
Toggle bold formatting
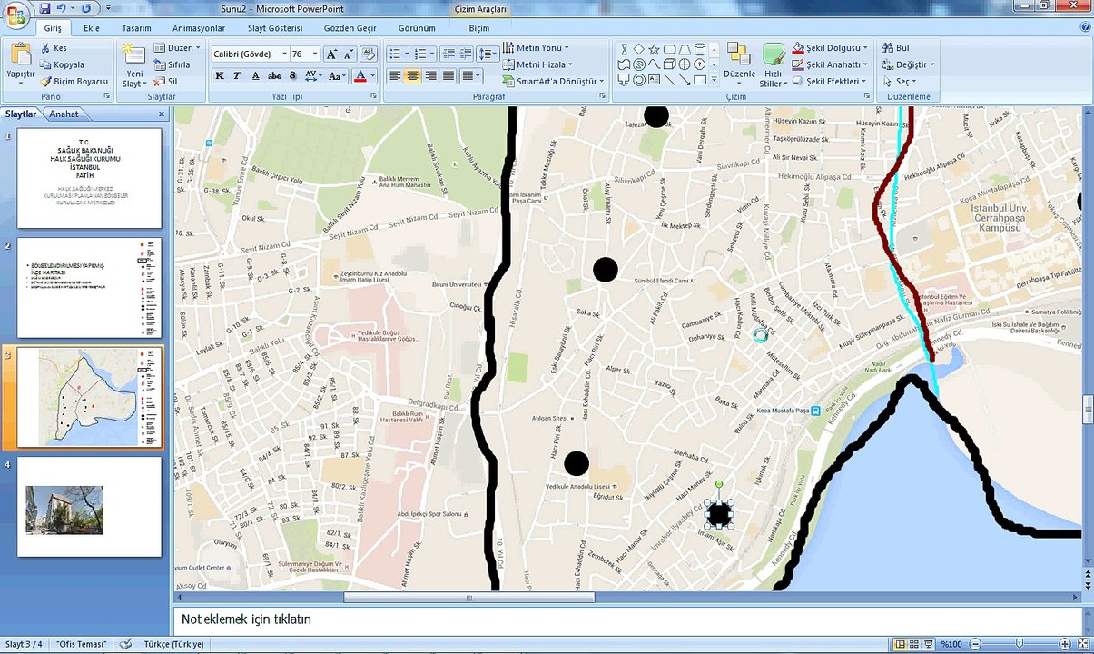[220, 76]
